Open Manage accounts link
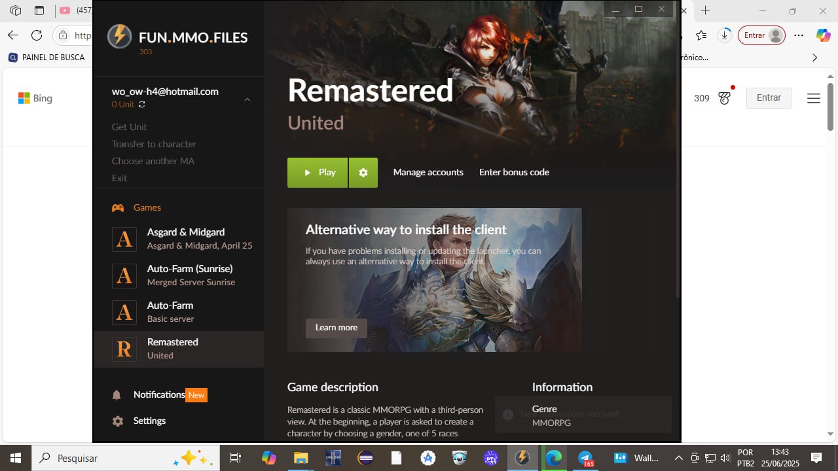The height and width of the screenshot is (471, 838). 428,173
